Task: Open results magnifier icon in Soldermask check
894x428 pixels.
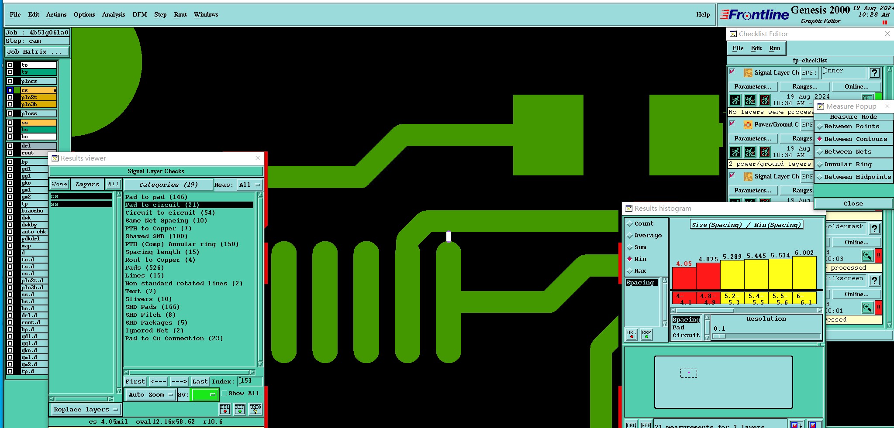Action: point(867,255)
